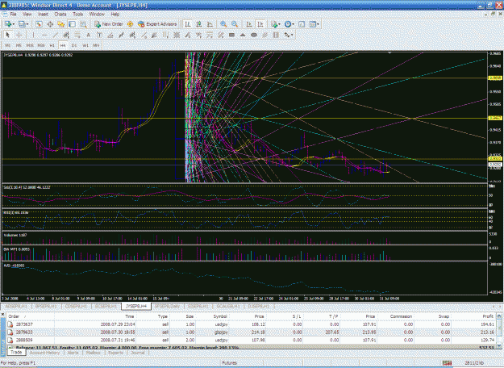Screen dimensions: 504x368
Task: Open the Journal terminal tab
Action: coord(138,353)
